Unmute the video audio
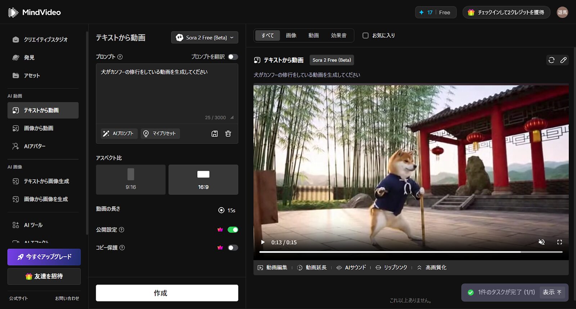 point(541,242)
